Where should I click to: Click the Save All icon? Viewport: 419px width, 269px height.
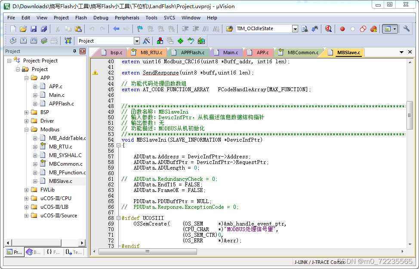tap(44, 28)
